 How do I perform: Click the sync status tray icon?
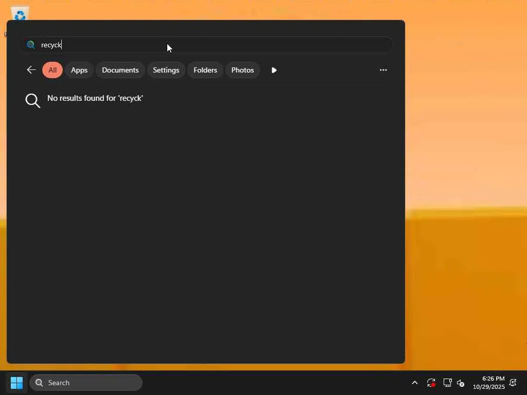click(431, 383)
